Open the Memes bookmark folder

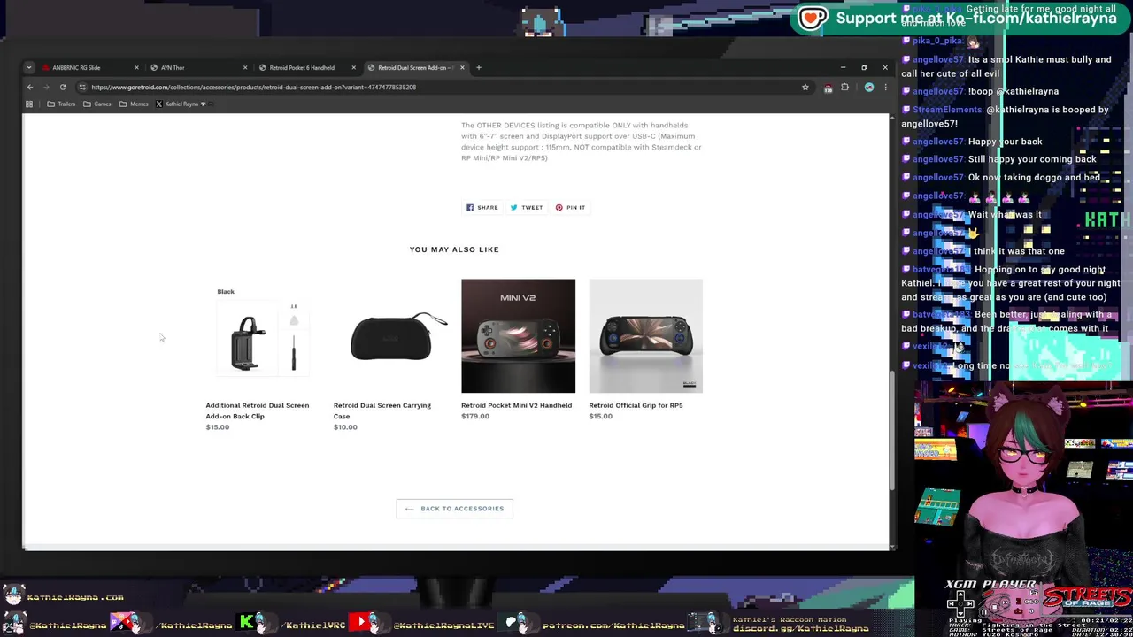pyautogui.click(x=134, y=104)
